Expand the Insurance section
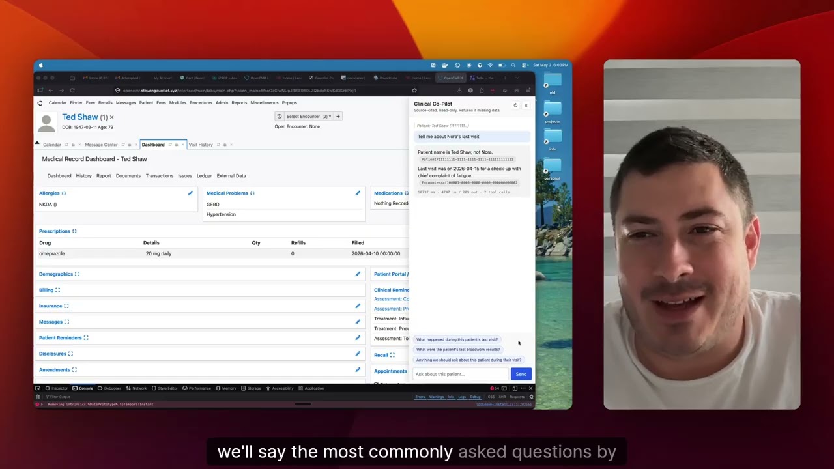The width and height of the screenshot is (834, 469). (x=66, y=306)
